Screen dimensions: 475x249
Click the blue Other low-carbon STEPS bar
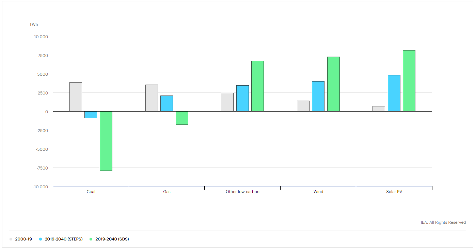coord(242,98)
